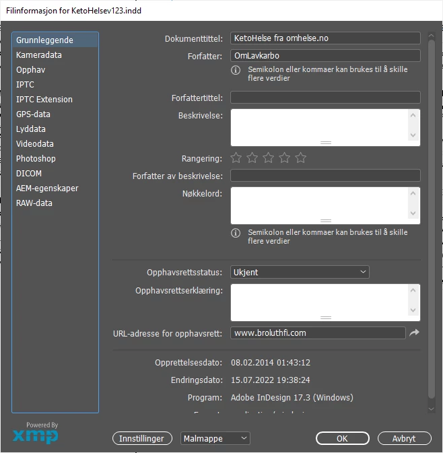The height and width of the screenshot is (453, 443).
Task: Click the info icon below Nøkkelord field
Action: click(236, 233)
